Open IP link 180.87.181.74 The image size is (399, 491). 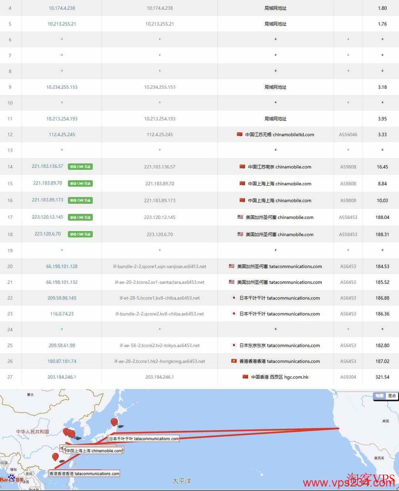(62, 361)
